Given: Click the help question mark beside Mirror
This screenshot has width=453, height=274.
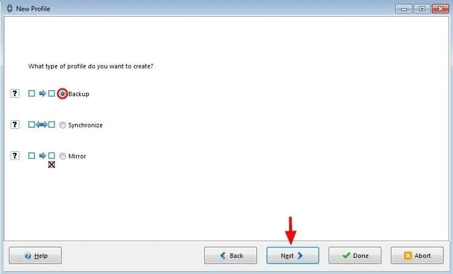Looking at the screenshot, I should coord(15,156).
